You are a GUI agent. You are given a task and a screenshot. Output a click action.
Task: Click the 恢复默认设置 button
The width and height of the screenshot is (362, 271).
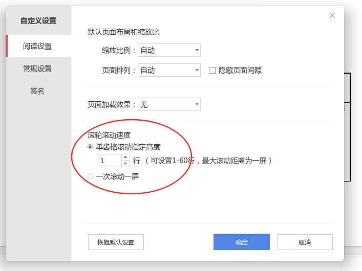pyautogui.click(x=116, y=242)
